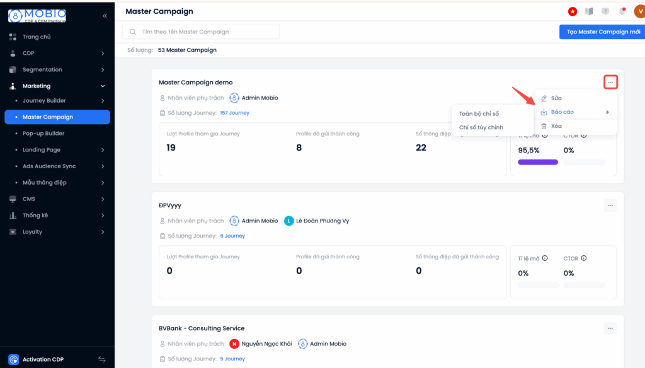
Task: Click the user avatar V
Action: click(x=638, y=11)
